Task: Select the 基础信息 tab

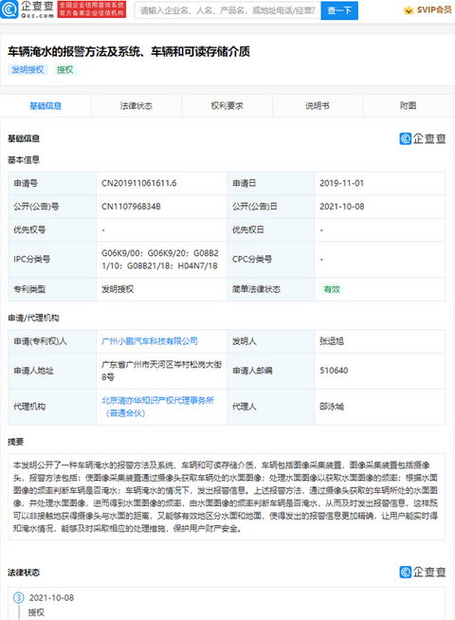Action: pos(45,105)
